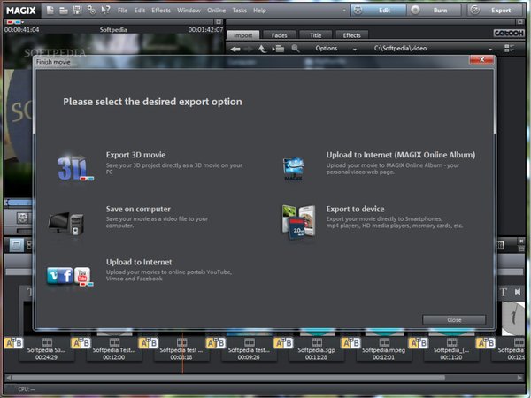
Task: Click the back arrow in media browser
Action: (235, 49)
